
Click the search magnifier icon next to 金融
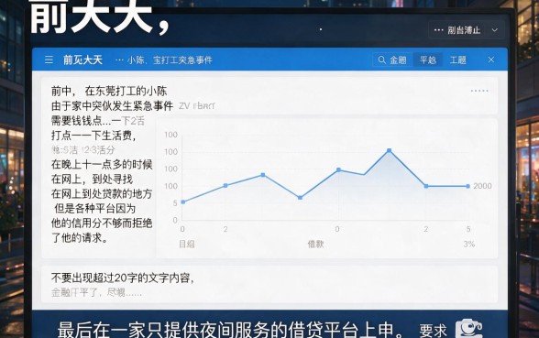[381, 60]
